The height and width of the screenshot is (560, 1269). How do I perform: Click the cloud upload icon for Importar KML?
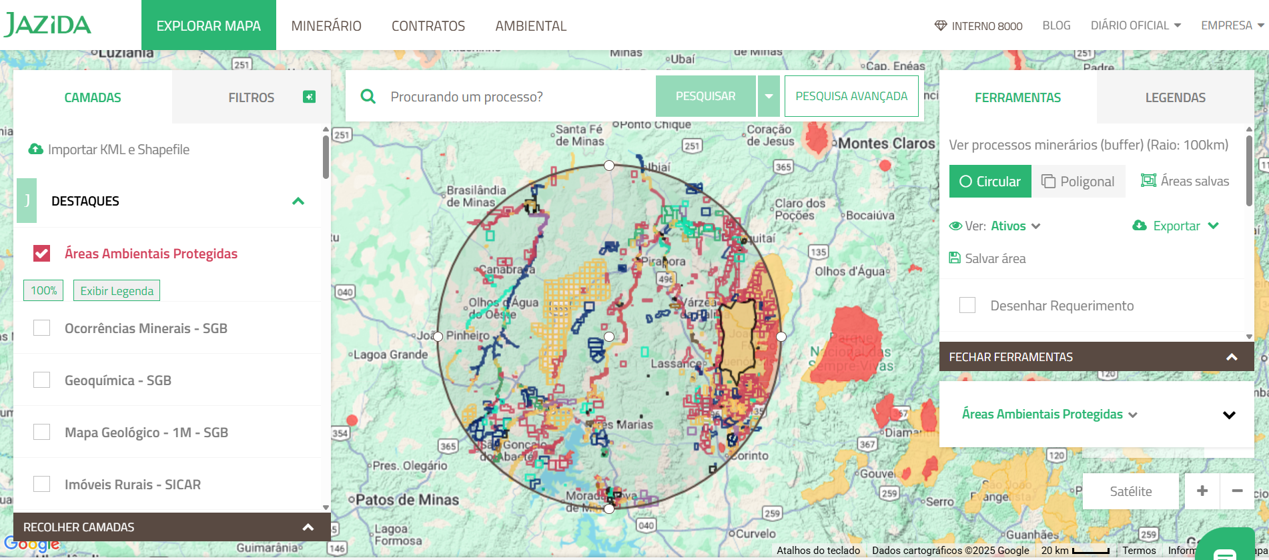click(x=35, y=149)
